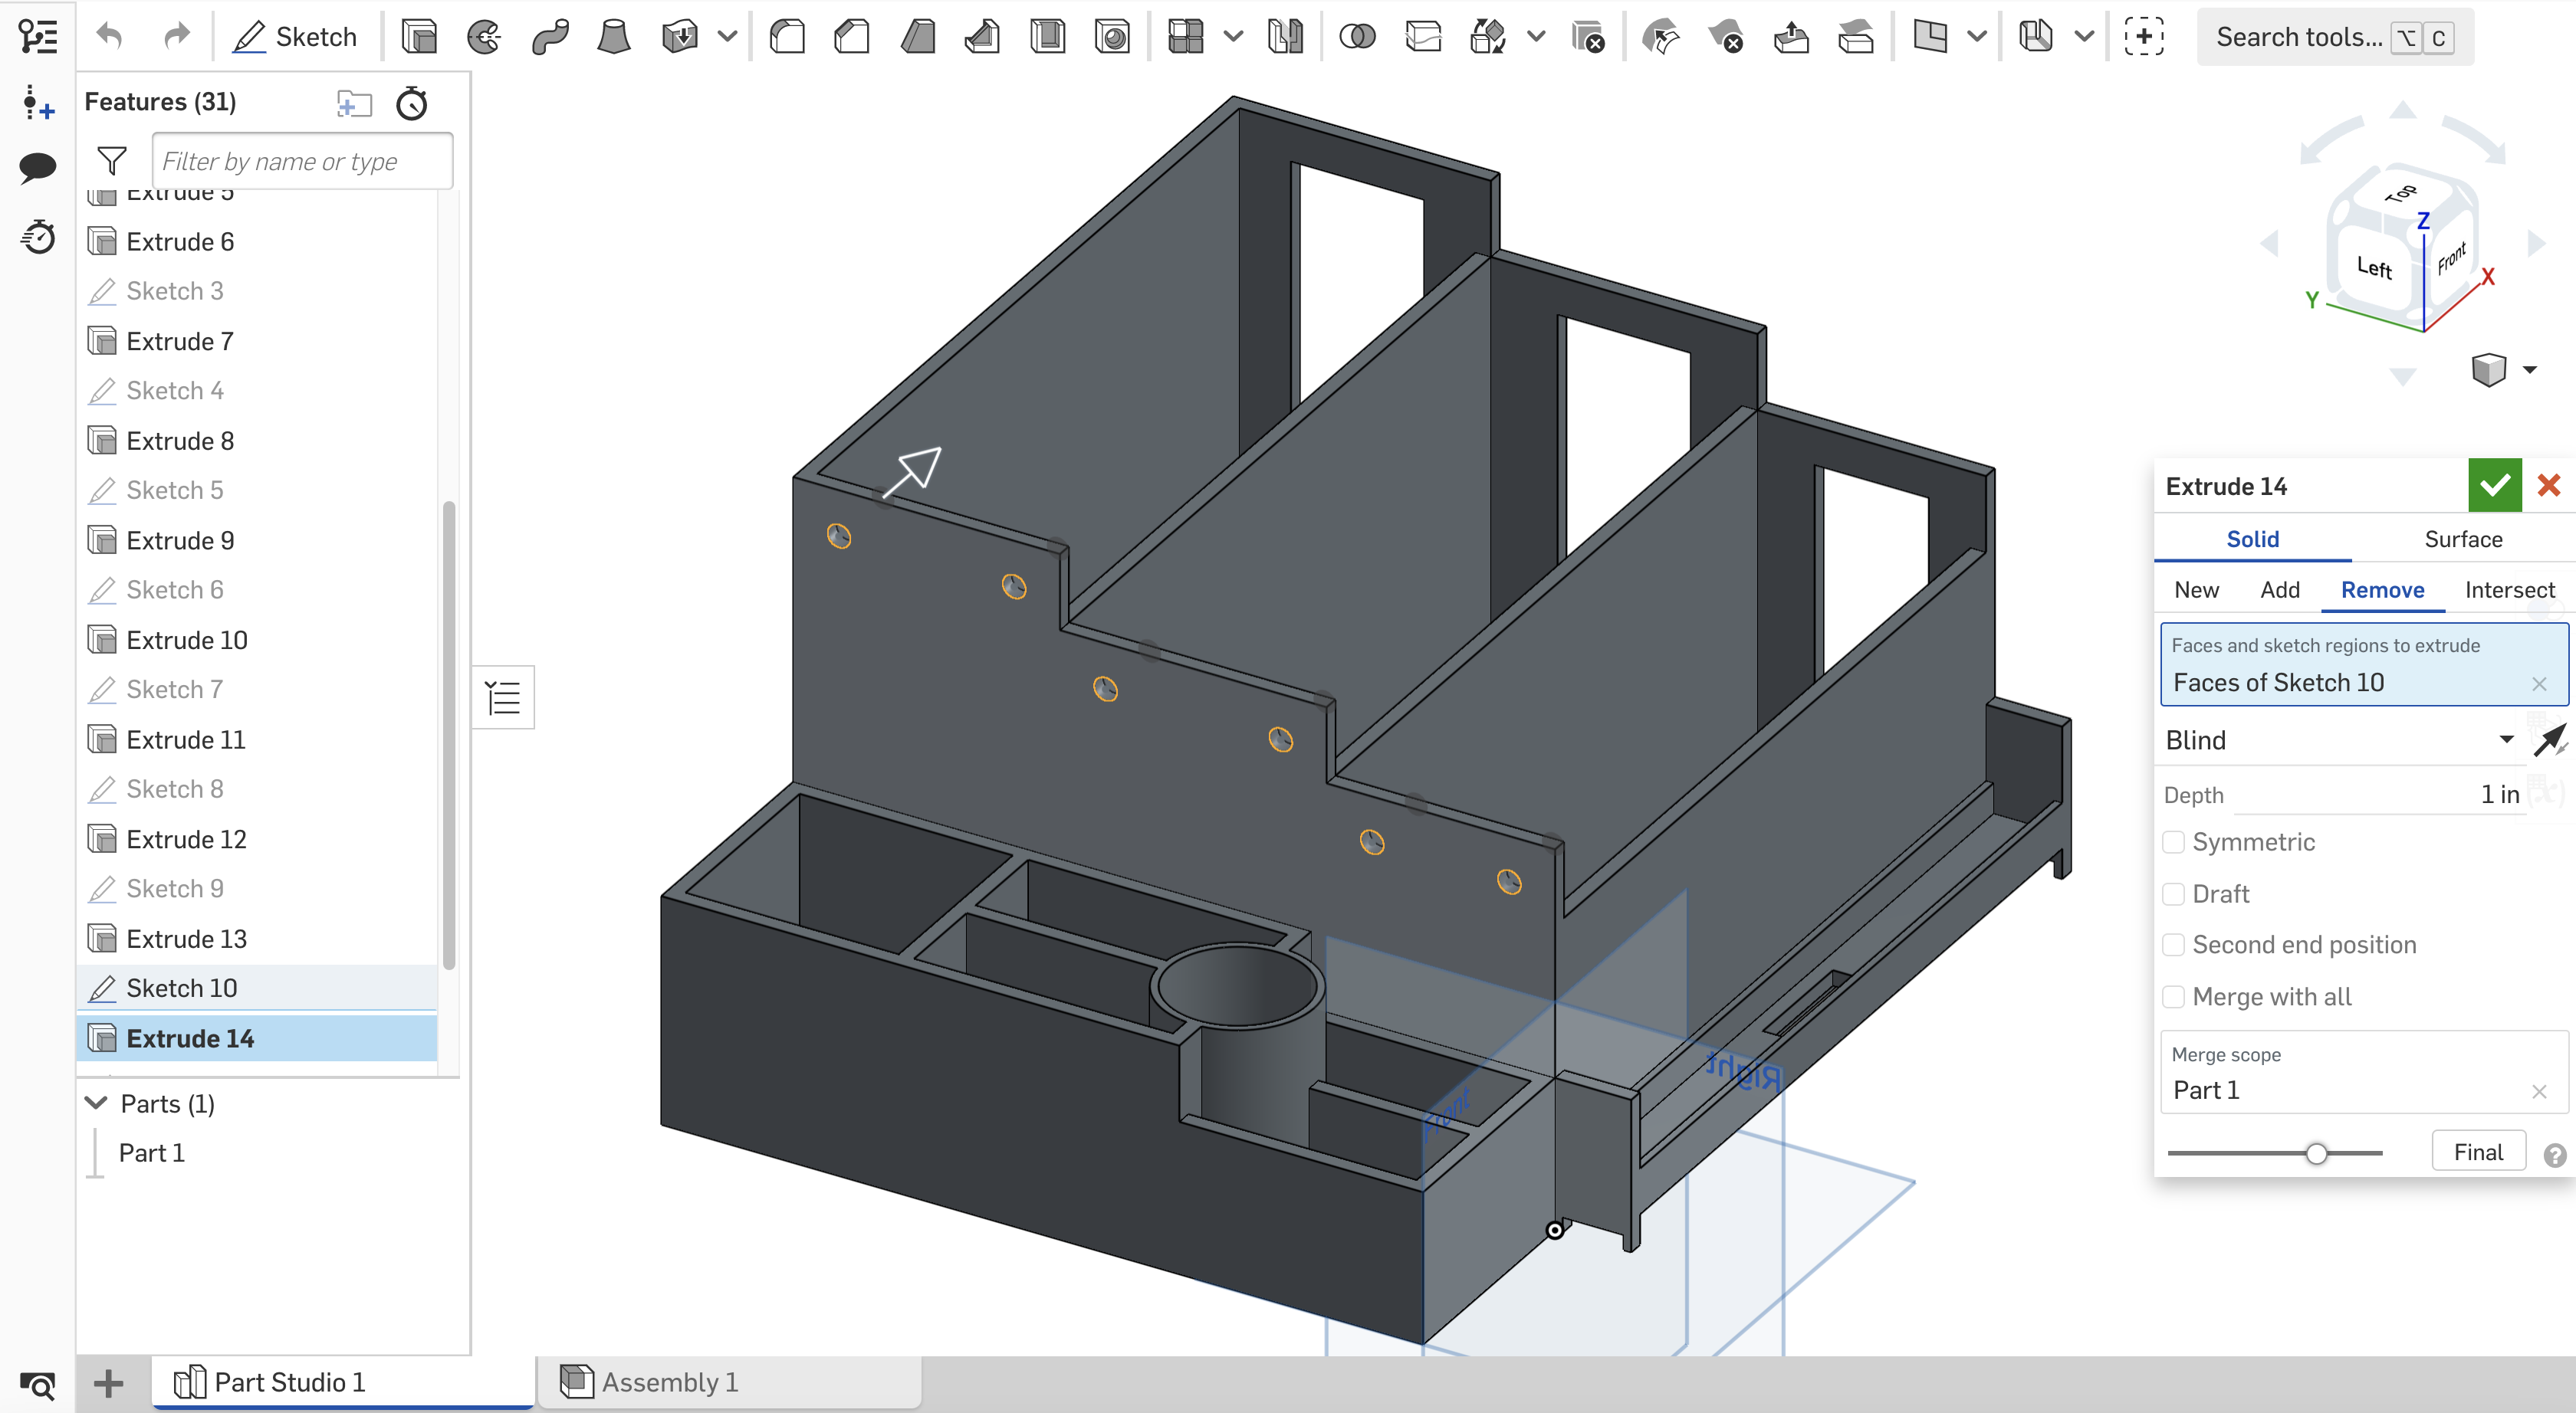2576x1413 pixels.
Task: Check the Draft checkbox
Action: [x=2173, y=893]
